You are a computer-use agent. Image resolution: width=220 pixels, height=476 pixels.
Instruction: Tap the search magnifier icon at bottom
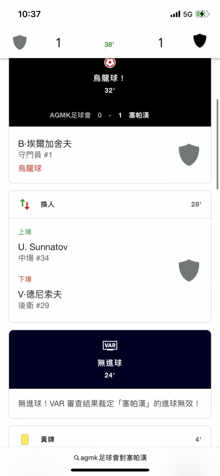tap(77, 458)
